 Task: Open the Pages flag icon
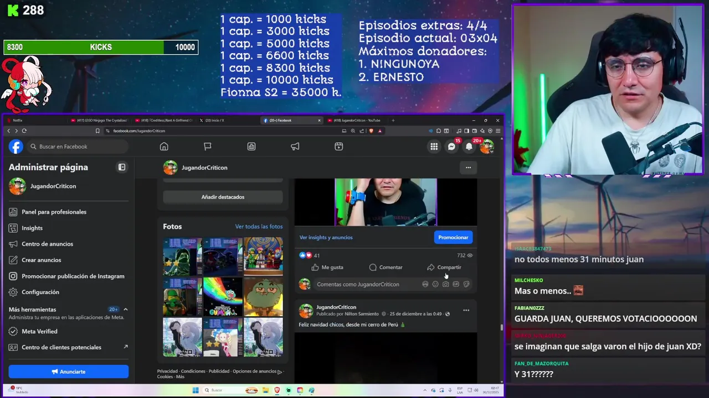pos(208,146)
